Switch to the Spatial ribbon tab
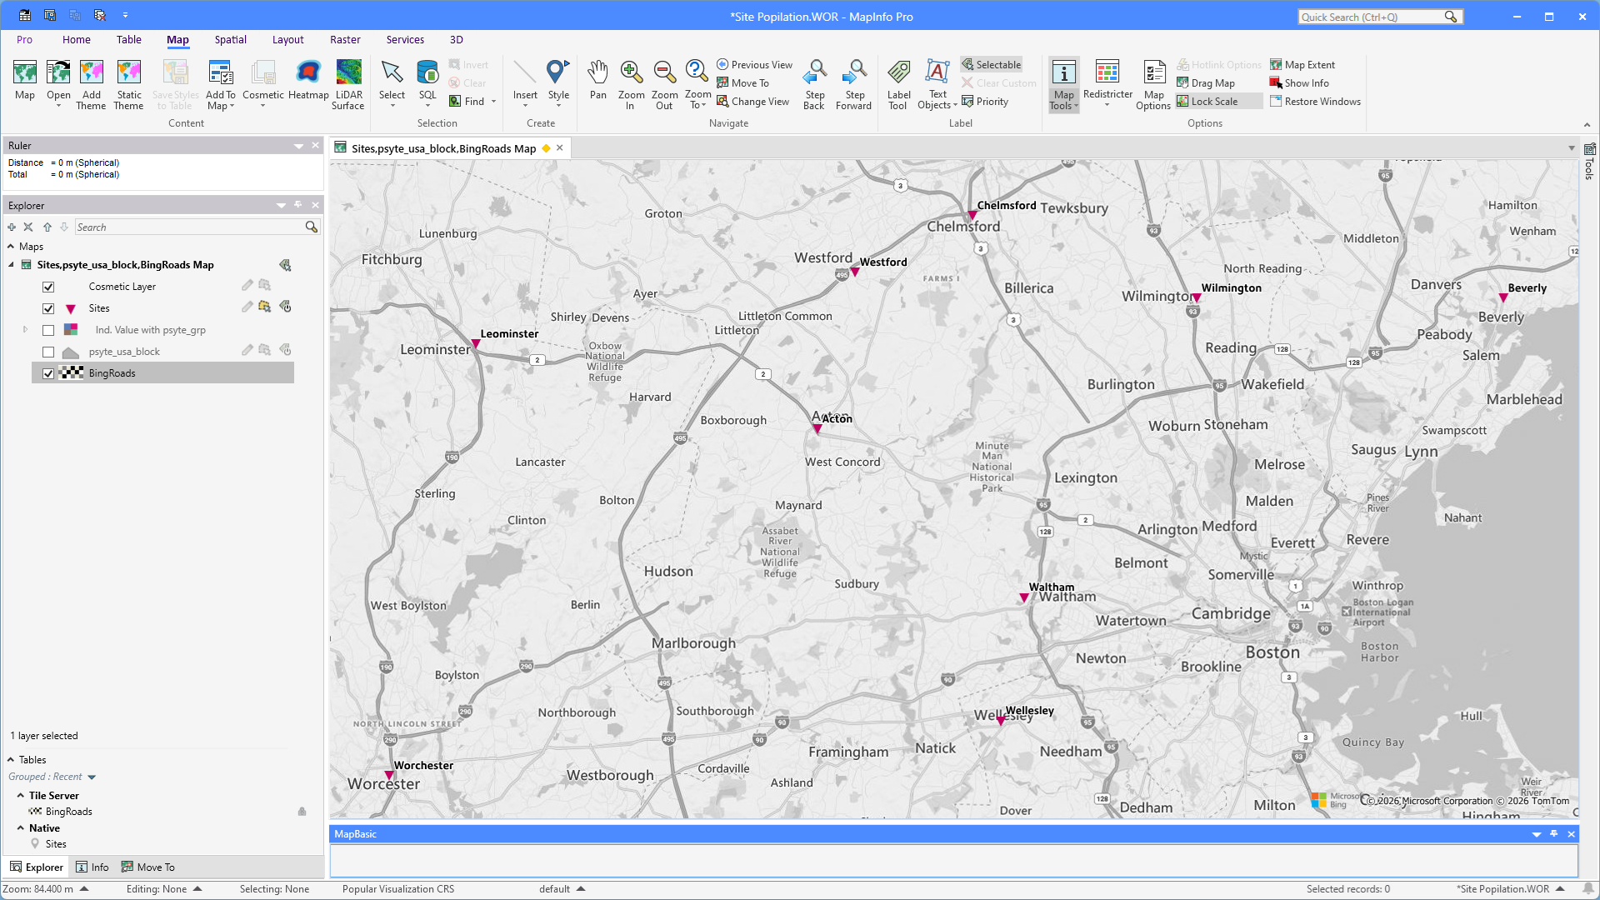Viewport: 1600px width, 900px height. point(230,40)
